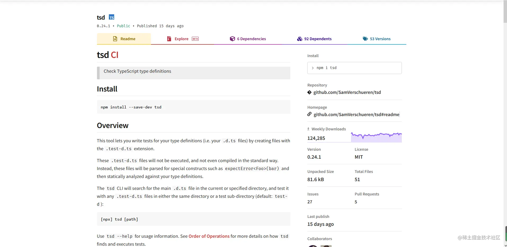This screenshot has width=507, height=247.
Task: Visit the tsd#readme homepage link
Action: tap(356, 115)
